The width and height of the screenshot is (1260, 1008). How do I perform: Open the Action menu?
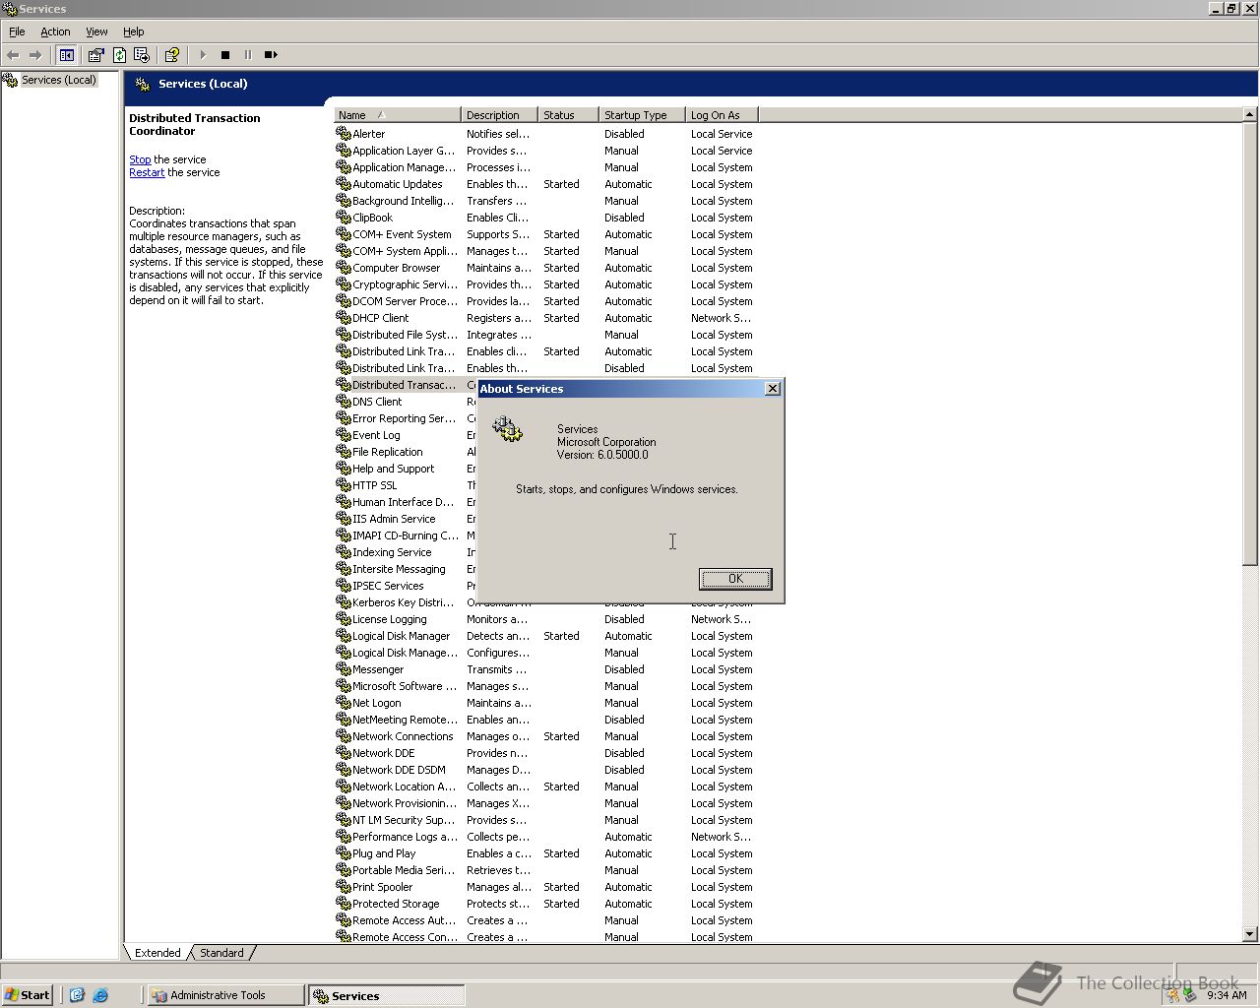coord(55,31)
